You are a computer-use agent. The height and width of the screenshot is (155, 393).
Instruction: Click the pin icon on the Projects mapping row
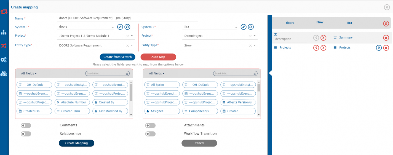pyautogui.click(x=379, y=48)
